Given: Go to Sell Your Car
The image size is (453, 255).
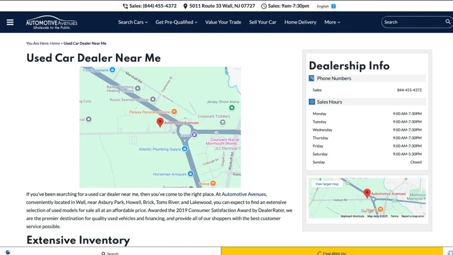Looking at the screenshot, I should [263, 22].
